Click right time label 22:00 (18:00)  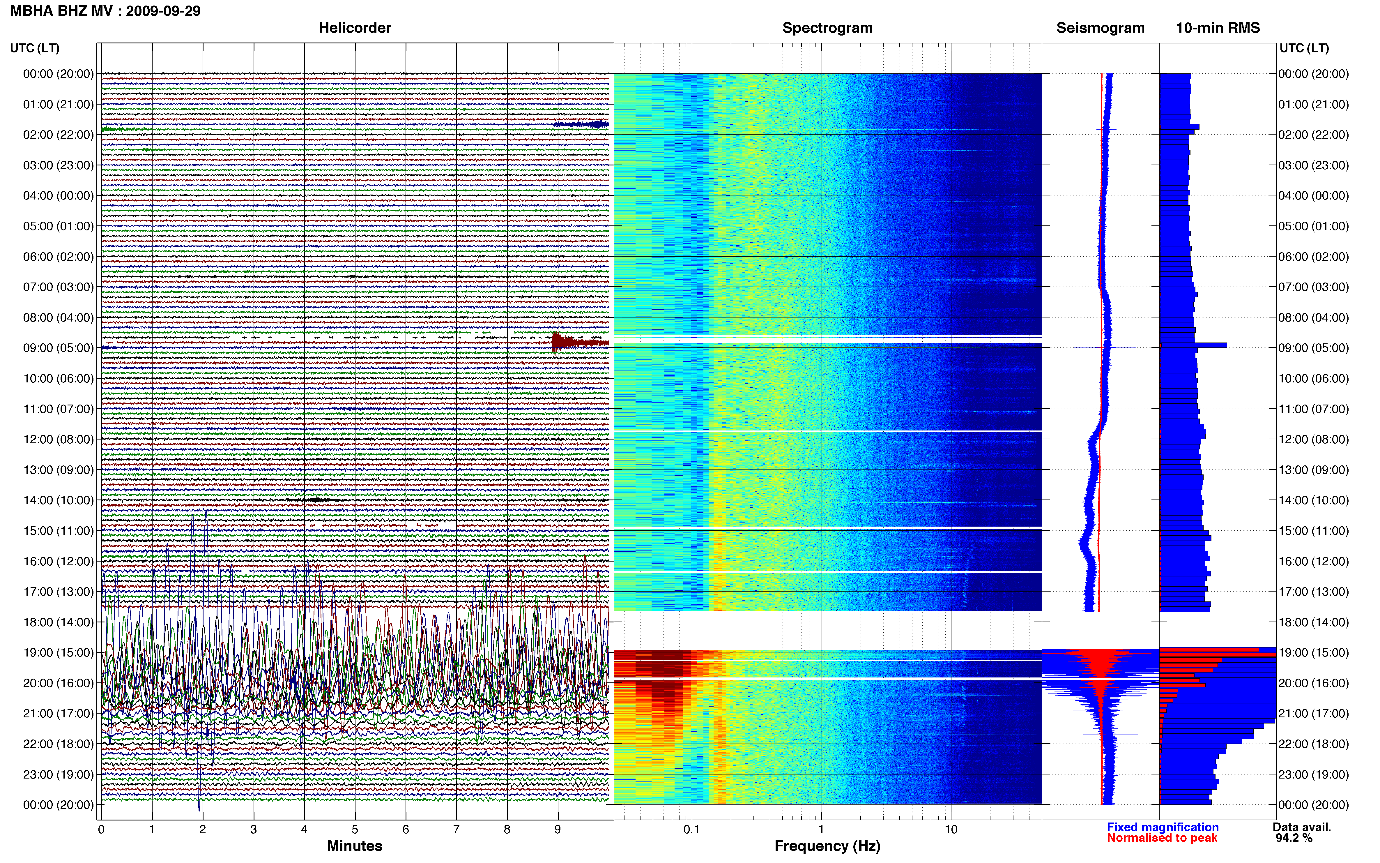[1314, 744]
